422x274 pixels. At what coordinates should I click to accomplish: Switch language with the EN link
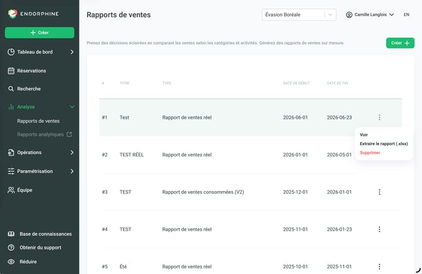coord(406,15)
